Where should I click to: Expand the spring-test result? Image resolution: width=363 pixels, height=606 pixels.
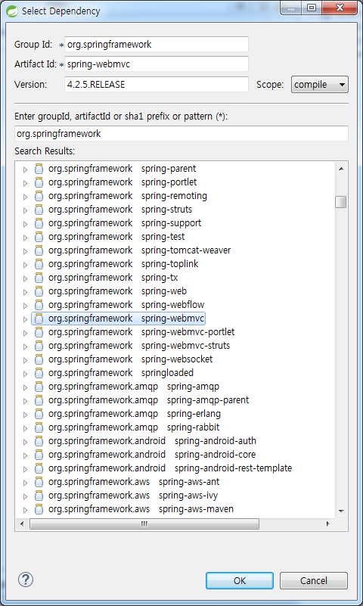pos(26,238)
